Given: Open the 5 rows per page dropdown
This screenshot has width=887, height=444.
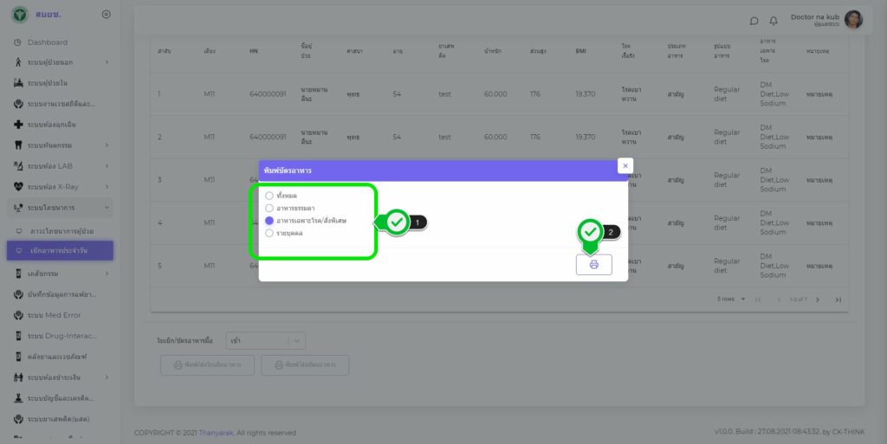Looking at the screenshot, I should [x=730, y=299].
